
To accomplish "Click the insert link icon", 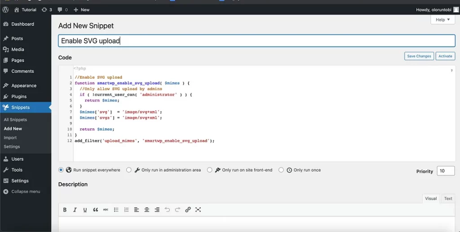I will point(188,210).
